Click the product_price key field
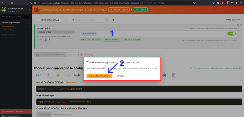This screenshot has width=244, height=117. [x=56, y=32]
